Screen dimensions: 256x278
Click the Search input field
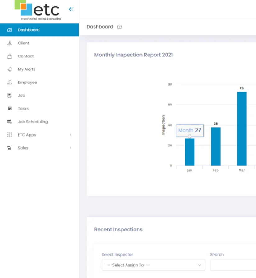(233, 265)
